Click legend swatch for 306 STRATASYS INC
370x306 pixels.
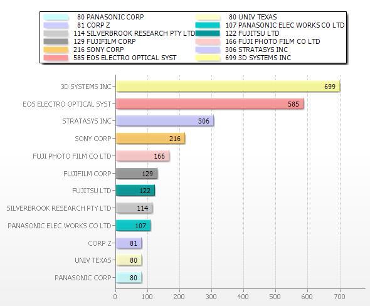pyautogui.click(x=208, y=50)
